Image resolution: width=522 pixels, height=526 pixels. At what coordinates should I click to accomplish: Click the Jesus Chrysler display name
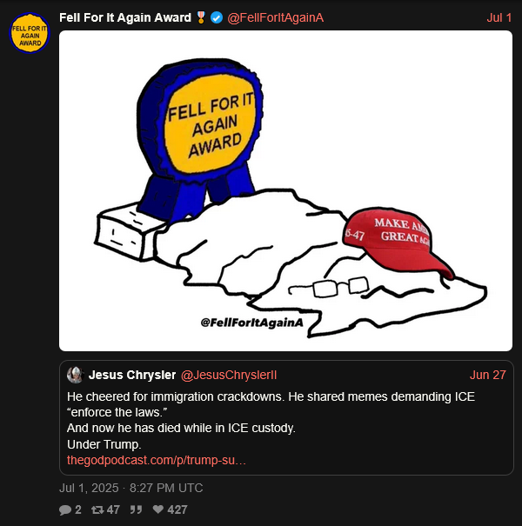[x=132, y=375]
